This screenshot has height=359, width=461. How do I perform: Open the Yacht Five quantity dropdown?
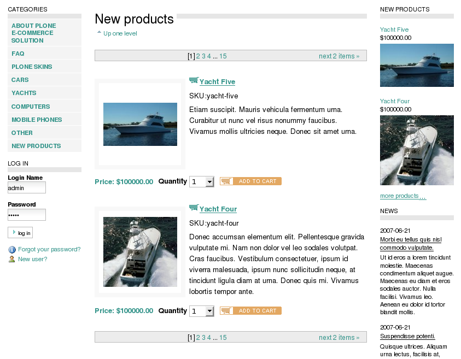[x=202, y=182]
